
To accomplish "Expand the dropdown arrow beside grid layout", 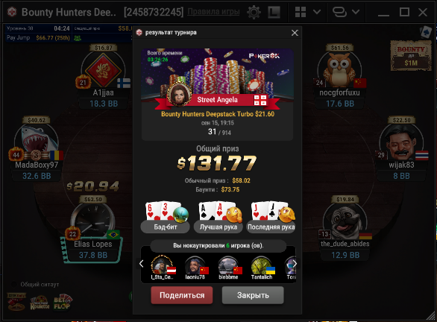I will (x=317, y=12).
